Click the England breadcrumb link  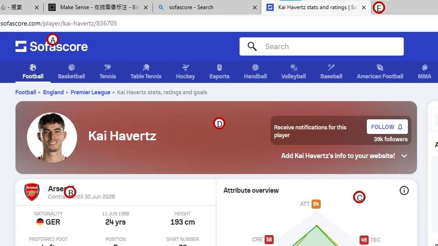click(x=53, y=92)
